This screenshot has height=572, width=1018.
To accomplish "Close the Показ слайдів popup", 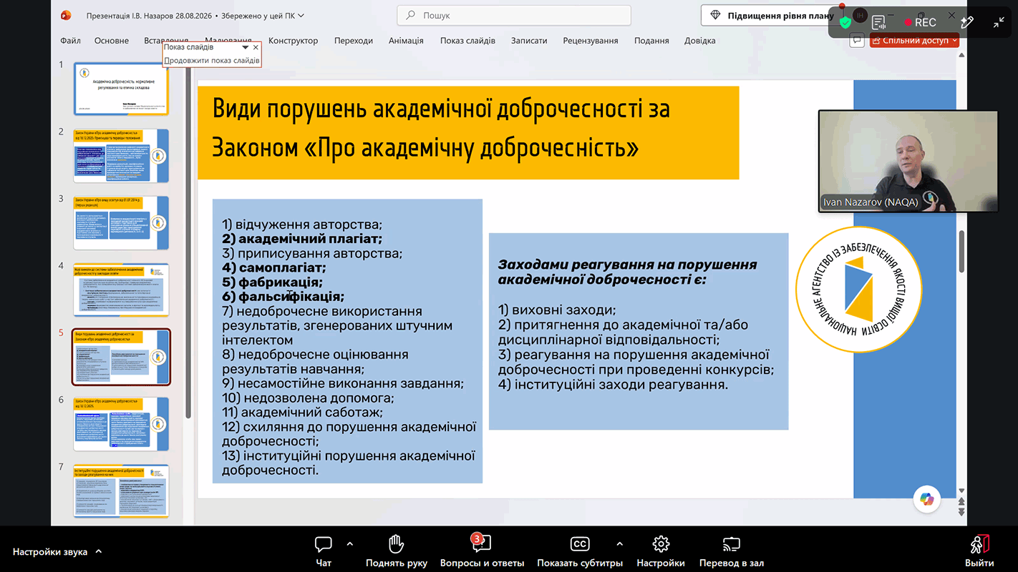I will click(256, 48).
